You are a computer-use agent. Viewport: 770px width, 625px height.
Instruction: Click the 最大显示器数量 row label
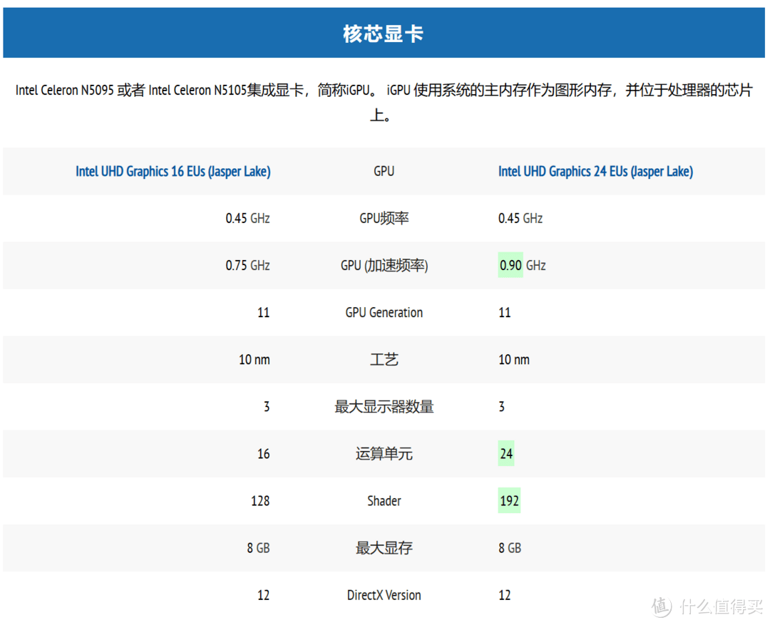click(x=384, y=406)
